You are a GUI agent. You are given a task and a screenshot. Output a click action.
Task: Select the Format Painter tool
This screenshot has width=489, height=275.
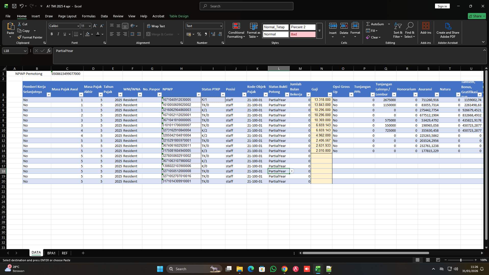coord(30,37)
